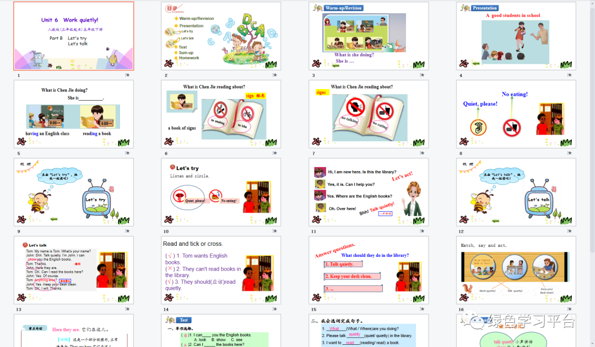595x347 pixels.
Task: Click animation star icon under slide 14
Action: click(275, 309)
